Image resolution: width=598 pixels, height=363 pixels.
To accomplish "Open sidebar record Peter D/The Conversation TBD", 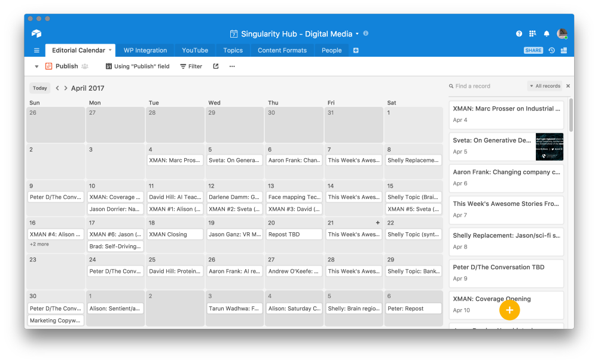I will click(x=507, y=273).
